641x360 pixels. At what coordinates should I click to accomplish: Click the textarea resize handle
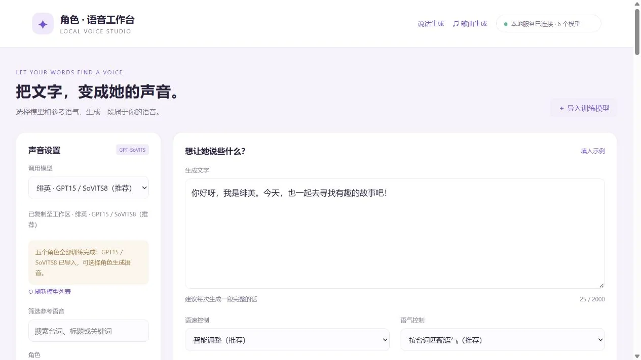601,285
